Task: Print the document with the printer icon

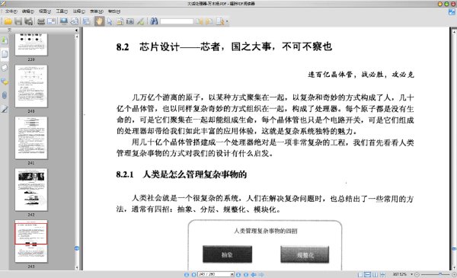Action: coord(41,21)
